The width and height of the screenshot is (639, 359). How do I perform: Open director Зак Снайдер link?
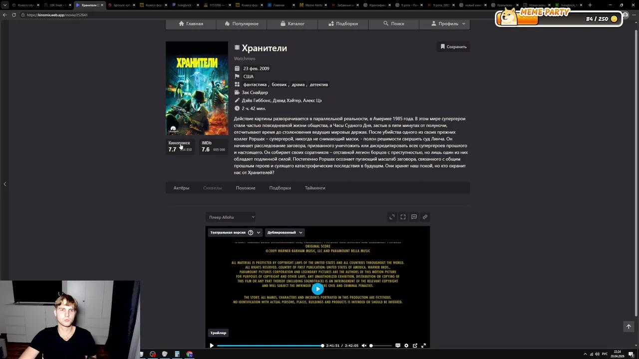click(255, 92)
